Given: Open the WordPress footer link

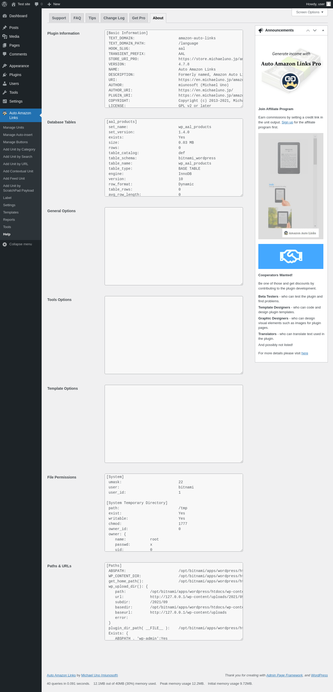Looking at the screenshot, I should click(319, 675).
